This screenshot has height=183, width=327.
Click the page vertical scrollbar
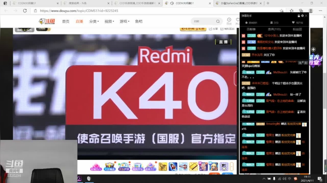325,91
